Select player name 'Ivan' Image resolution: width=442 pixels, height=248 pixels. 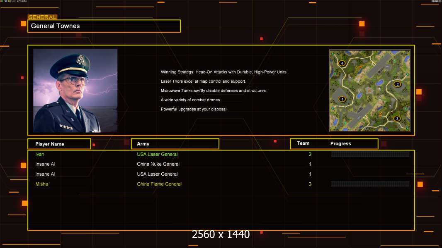click(x=40, y=154)
